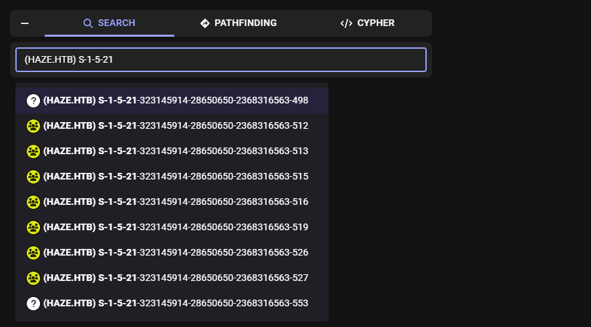Select the first result ending in 498
591x327 pixels.
[x=176, y=101]
